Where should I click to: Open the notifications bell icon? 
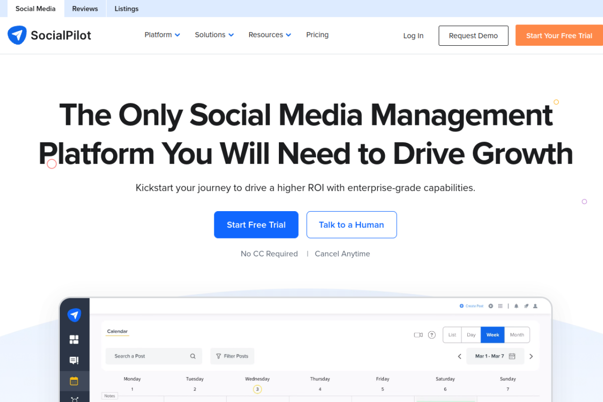pos(516,306)
